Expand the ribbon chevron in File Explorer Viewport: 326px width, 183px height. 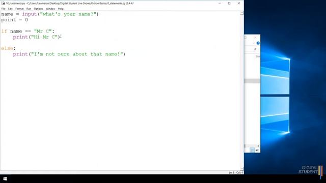254,43
